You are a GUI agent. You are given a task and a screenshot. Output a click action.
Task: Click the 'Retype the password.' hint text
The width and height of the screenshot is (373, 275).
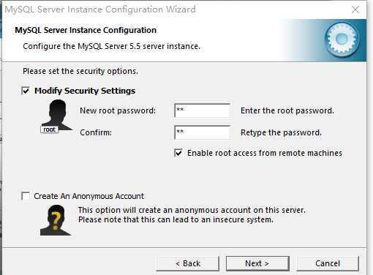[281, 132]
